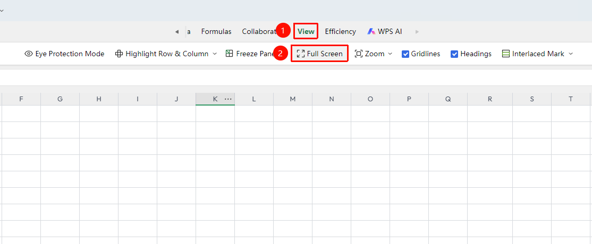
Task: Click the Interlaced Mark striped icon
Action: 506,54
